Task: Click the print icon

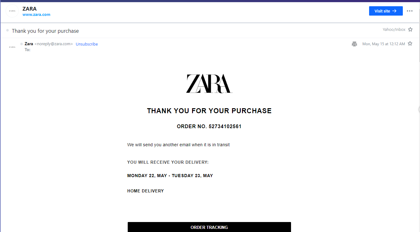Action: point(354,44)
